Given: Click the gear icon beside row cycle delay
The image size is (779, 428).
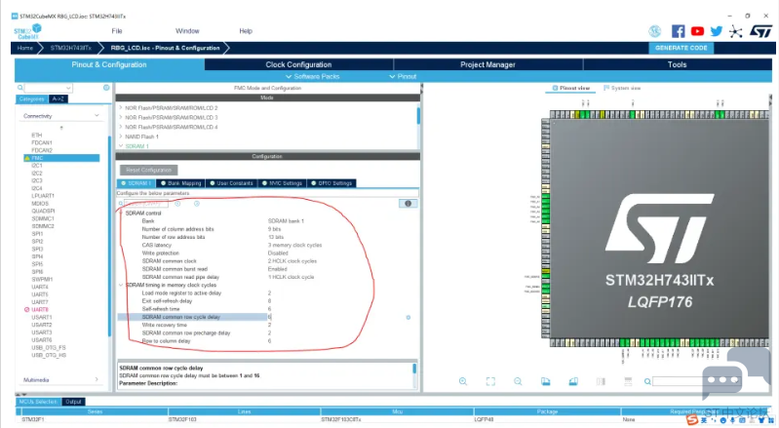Looking at the screenshot, I should [409, 317].
